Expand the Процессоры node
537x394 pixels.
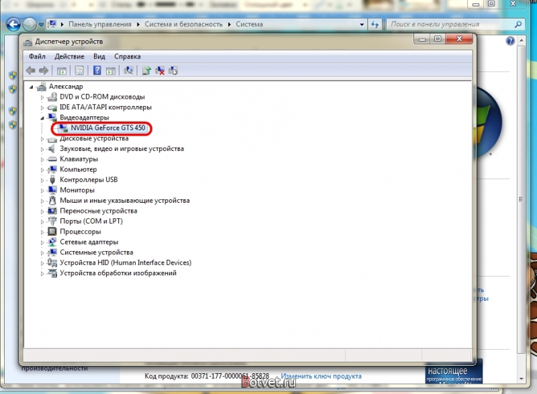click(42, 232)
